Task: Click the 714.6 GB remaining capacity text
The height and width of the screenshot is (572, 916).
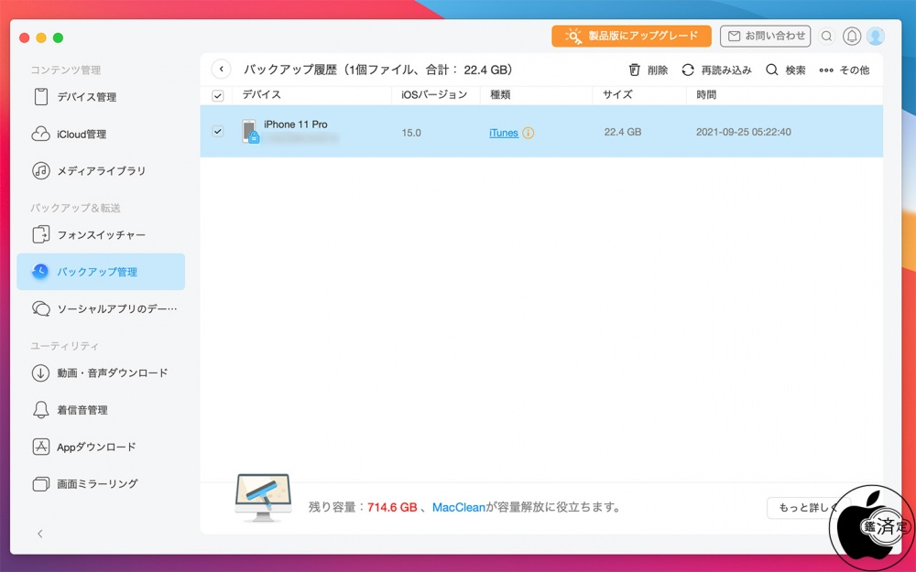Action: click(x=392, y=507)
